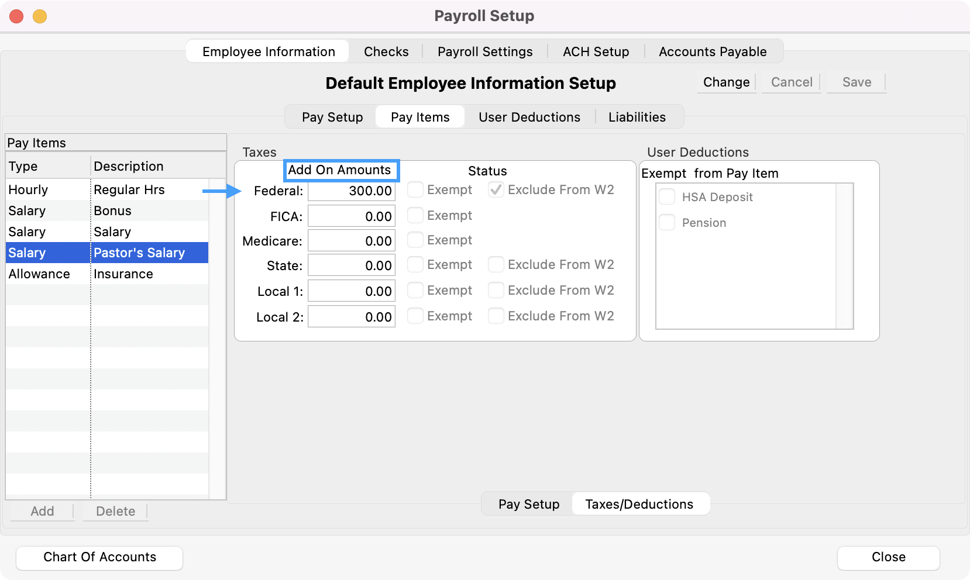Select the User Deductions sub-tab
The image size is (970, 580).
point(529,117)
